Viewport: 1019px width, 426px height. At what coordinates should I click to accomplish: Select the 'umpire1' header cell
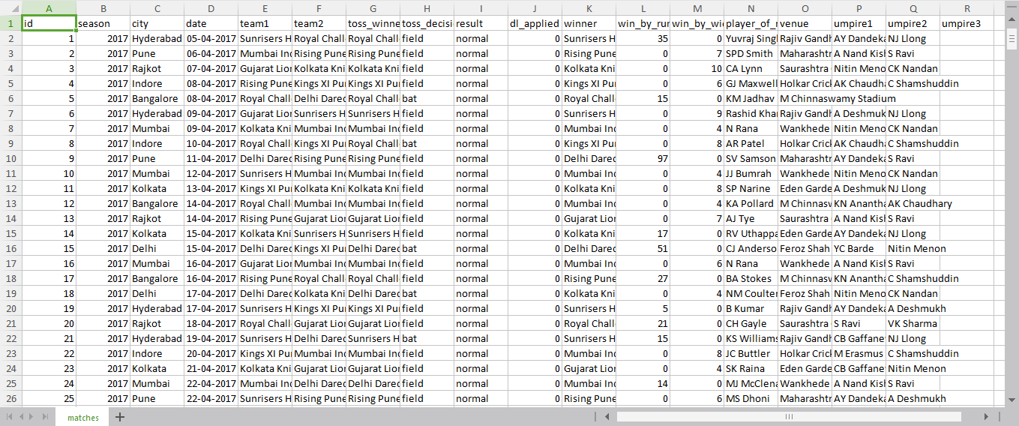coord(859,23)
